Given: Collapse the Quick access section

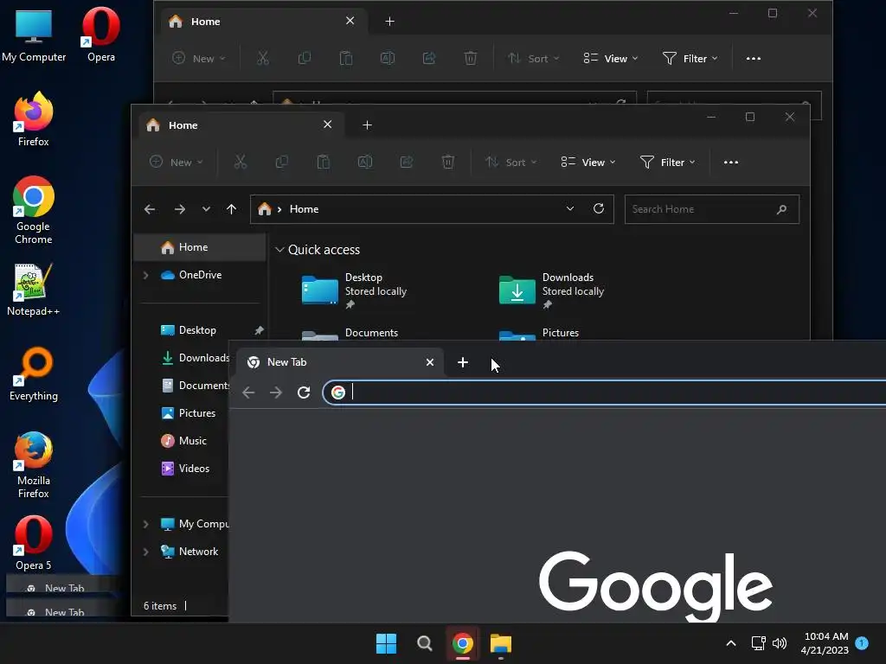Looking at the screenshot, I should [279, 250].
